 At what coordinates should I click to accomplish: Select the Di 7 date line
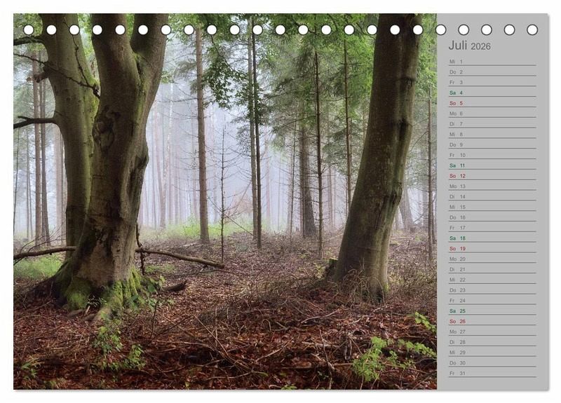457,124
